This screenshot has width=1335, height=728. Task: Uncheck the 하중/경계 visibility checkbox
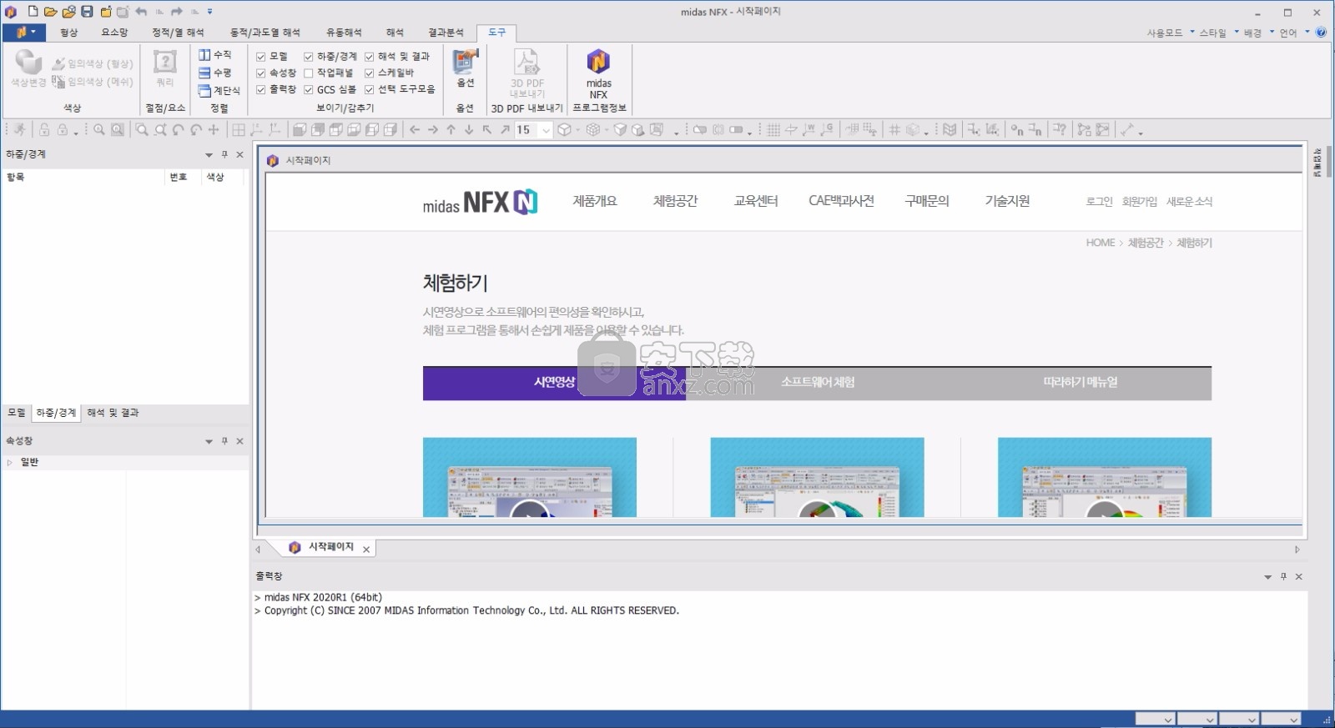309,57
